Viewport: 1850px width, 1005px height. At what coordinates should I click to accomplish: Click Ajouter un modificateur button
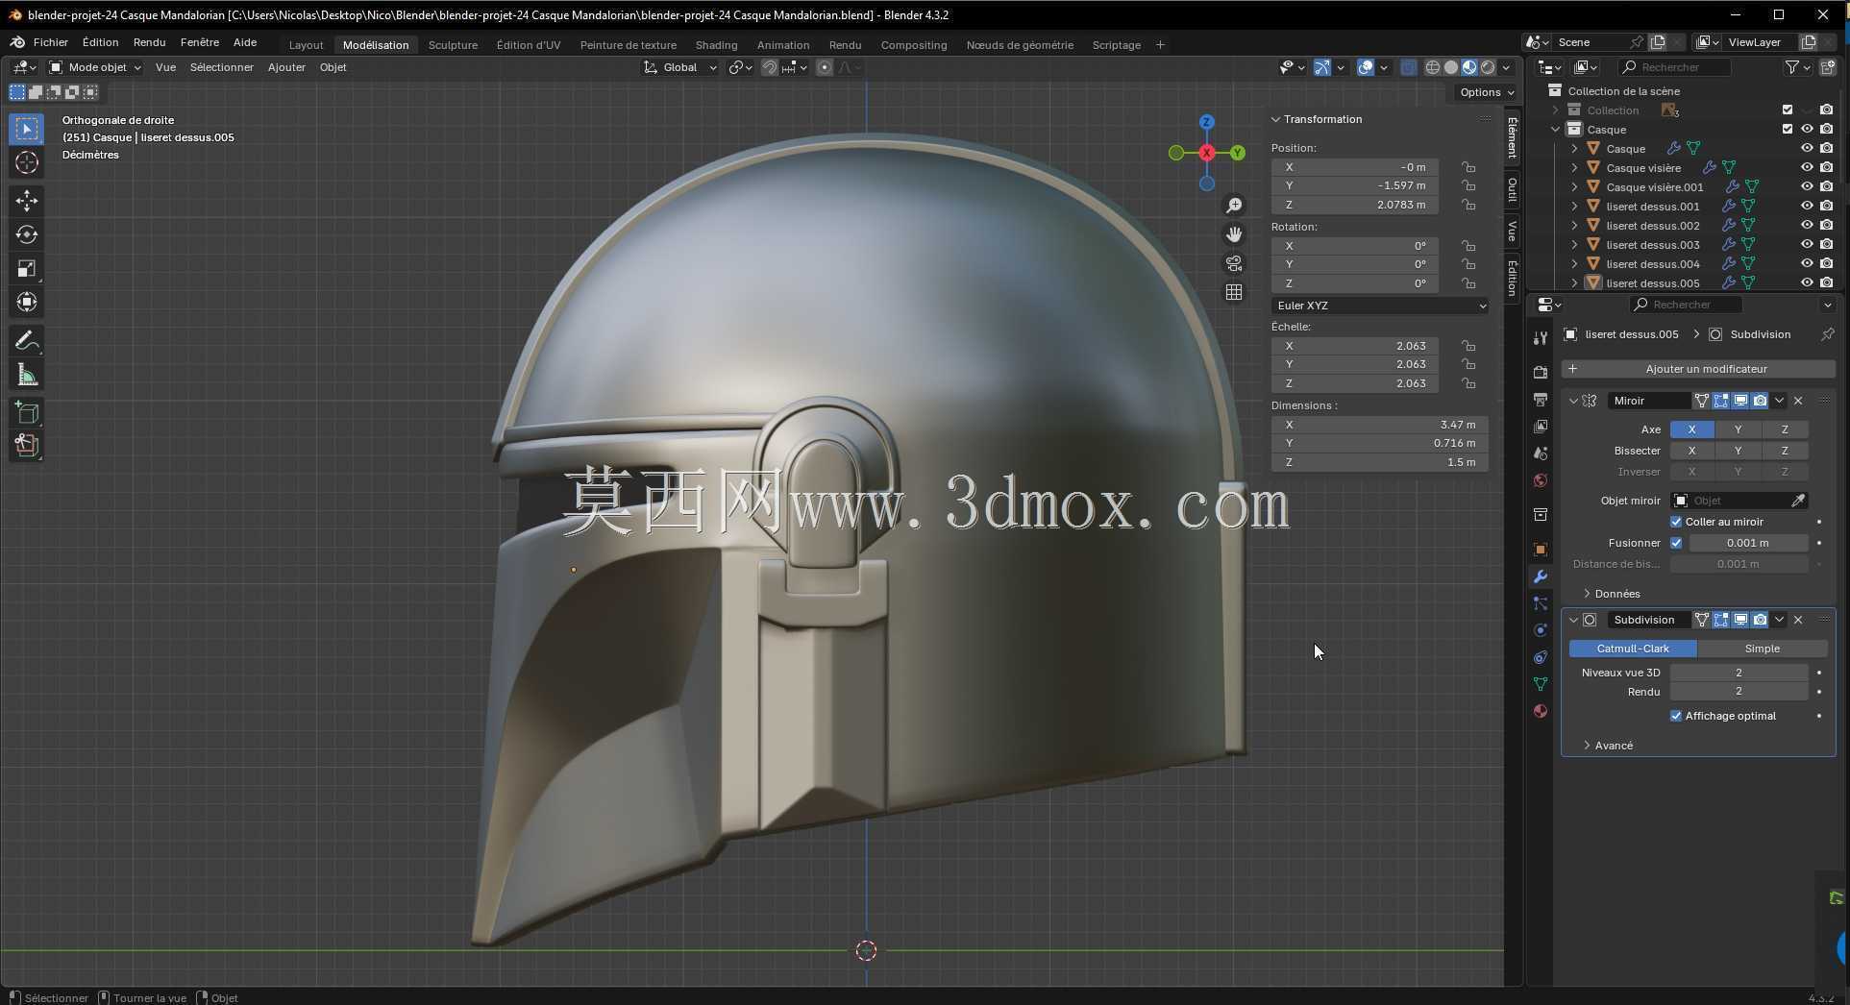[1698, 369]
